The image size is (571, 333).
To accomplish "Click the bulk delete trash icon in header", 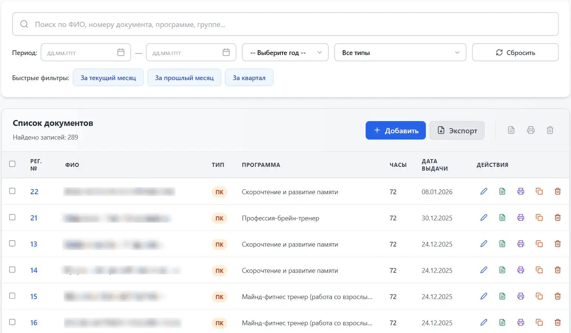I will click(x=550, y=130).
